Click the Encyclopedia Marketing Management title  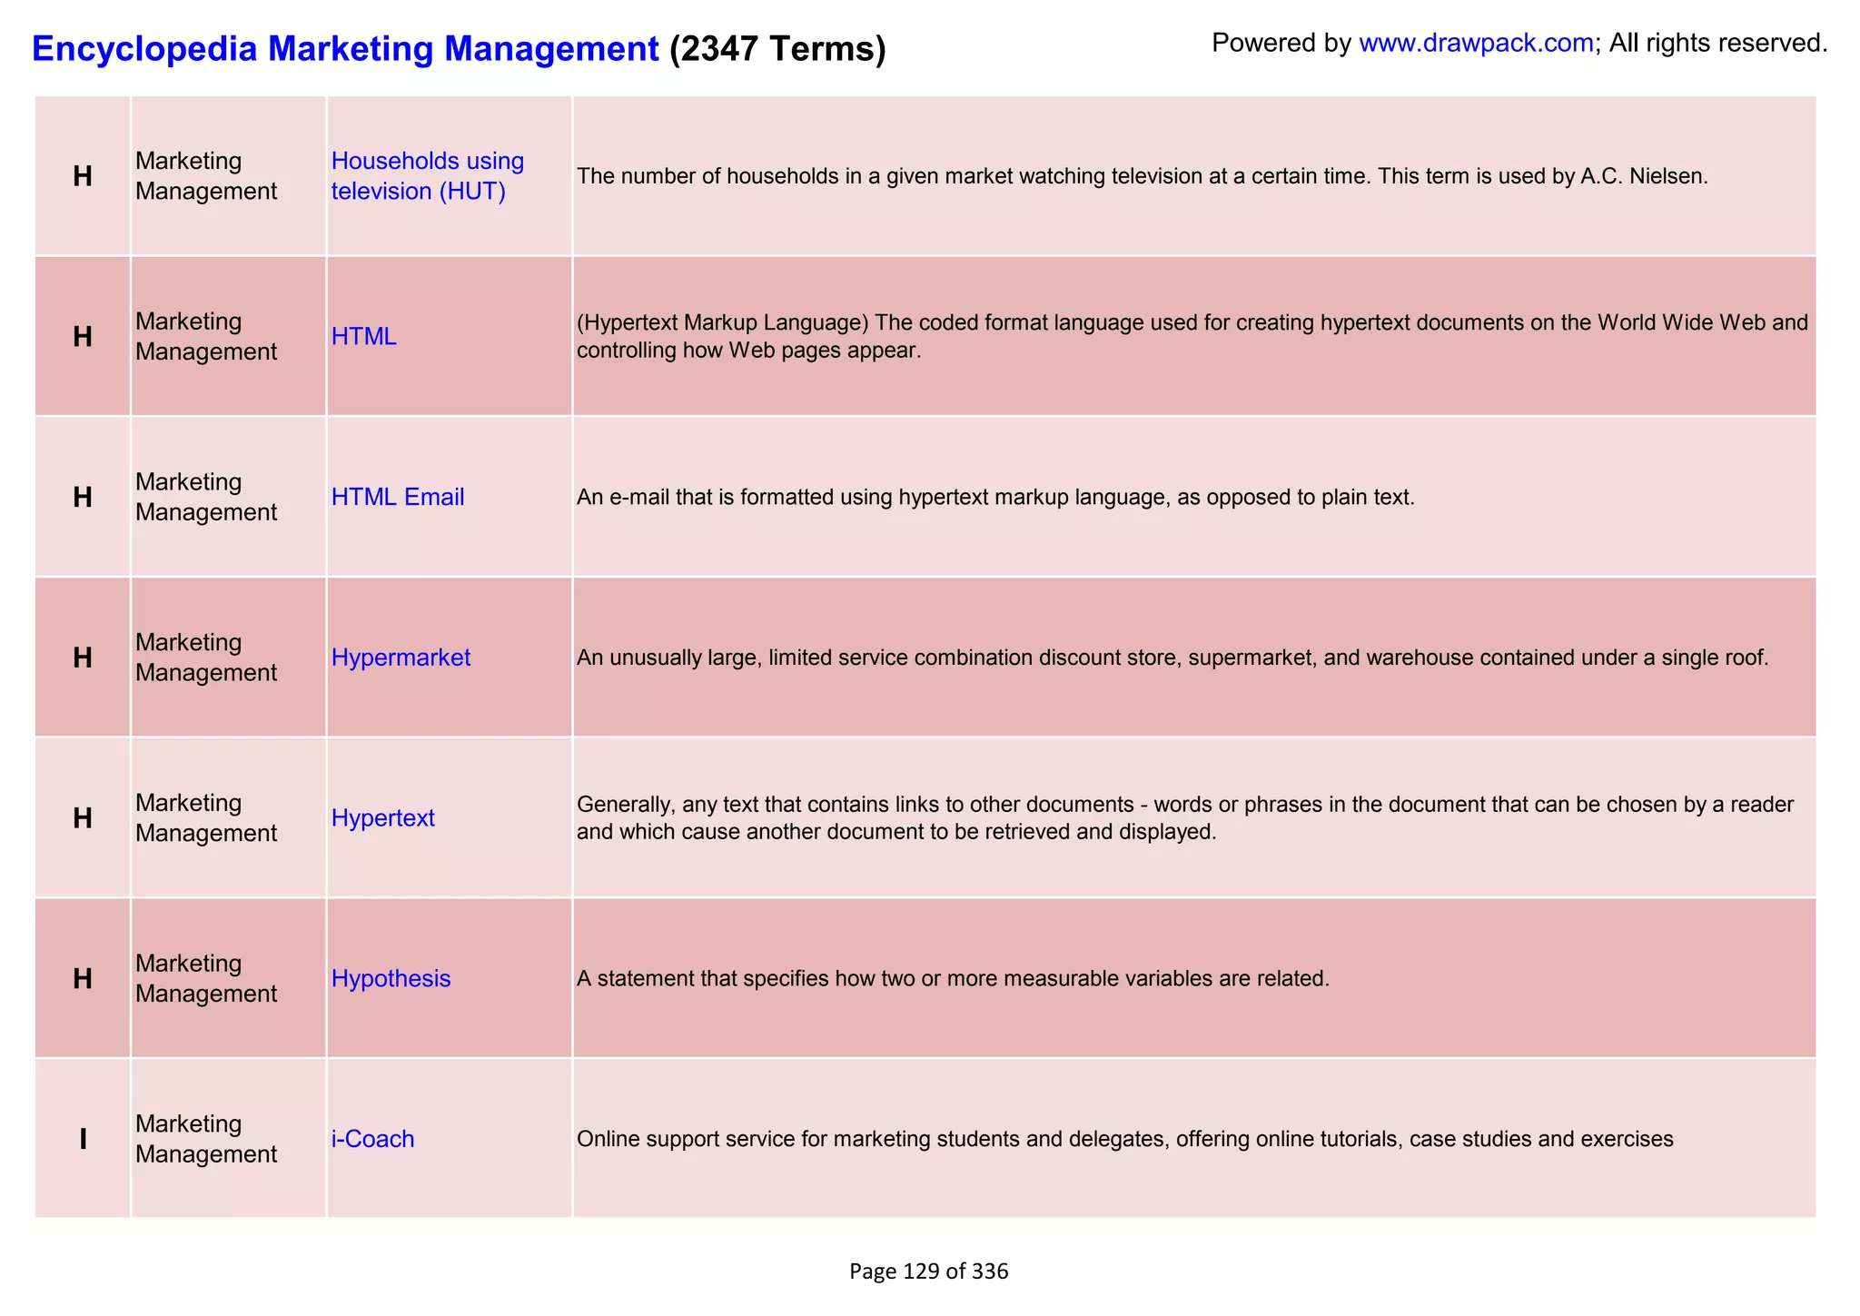[x=345, y=48]
